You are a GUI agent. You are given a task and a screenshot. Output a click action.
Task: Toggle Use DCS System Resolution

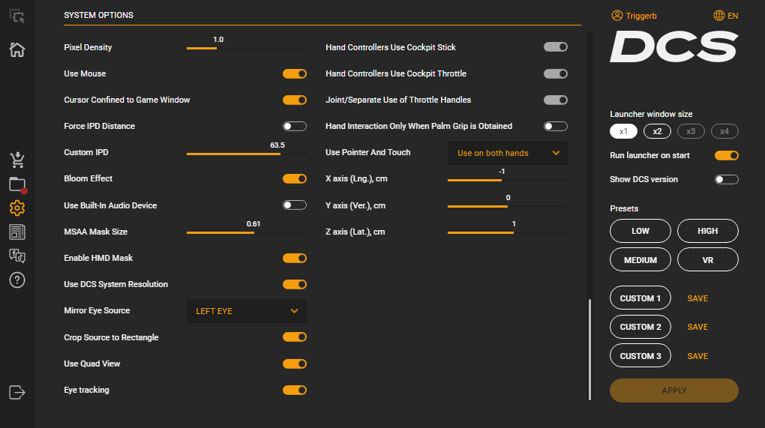(x=295, y=284)
